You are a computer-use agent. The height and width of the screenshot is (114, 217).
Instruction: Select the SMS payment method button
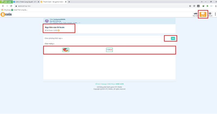click(173, 38)
